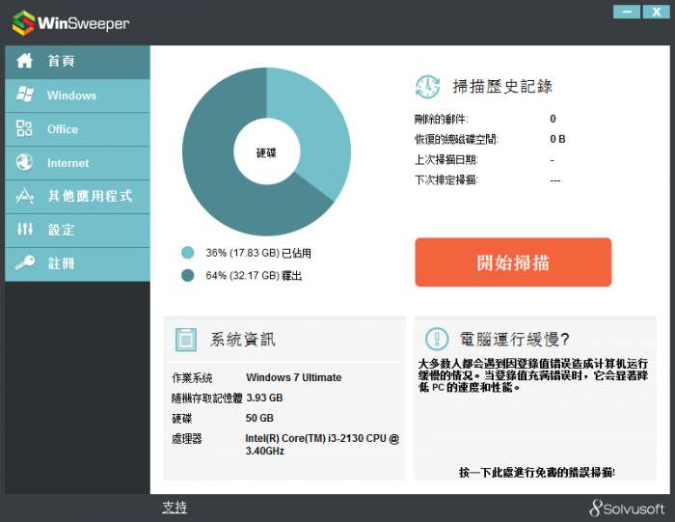Click the 系統資訊 heading

point(242,340)
